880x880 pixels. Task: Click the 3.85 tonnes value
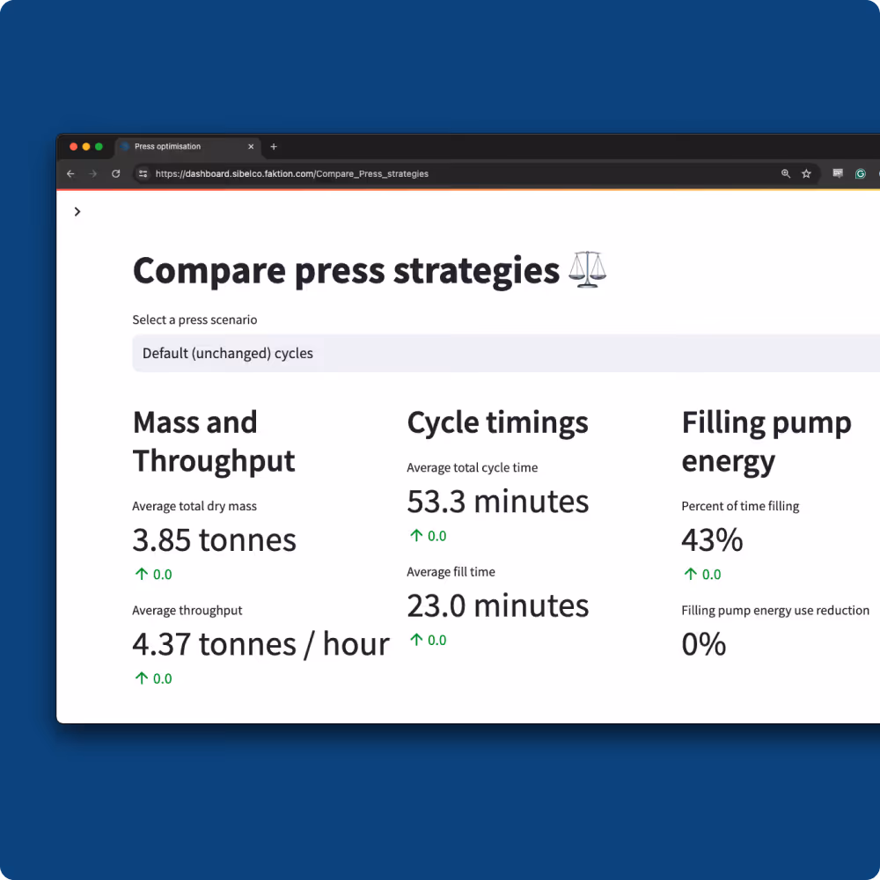(x=215, y=540)
